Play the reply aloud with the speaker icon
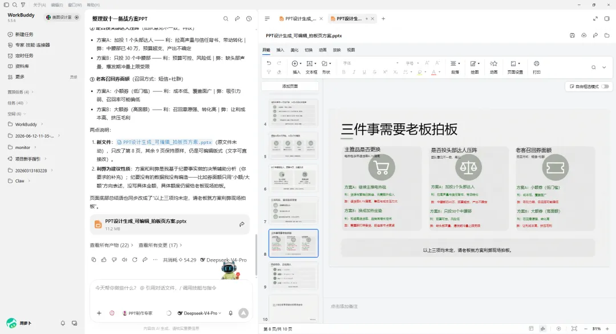Screen dimensions: 616x334 coord(124,260)
